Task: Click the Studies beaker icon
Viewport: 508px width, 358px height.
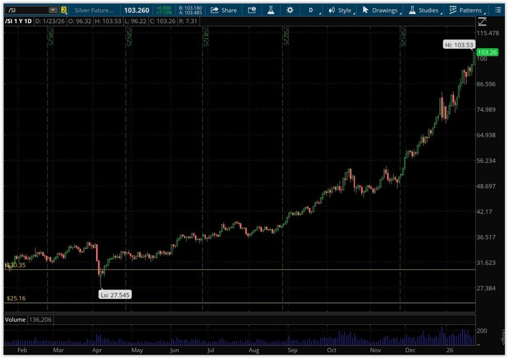Action: [x=412, y=10]
